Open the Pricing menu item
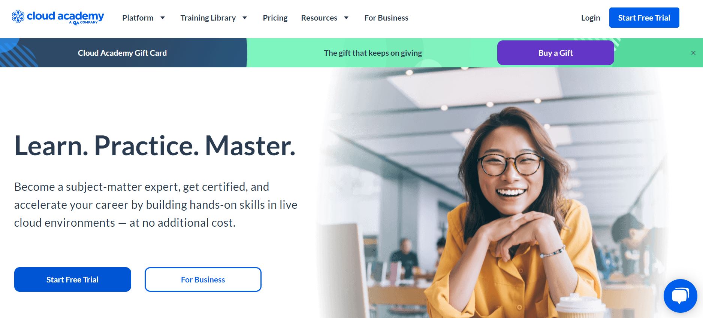Screen dimensions: 703x318 pos(275,18)
